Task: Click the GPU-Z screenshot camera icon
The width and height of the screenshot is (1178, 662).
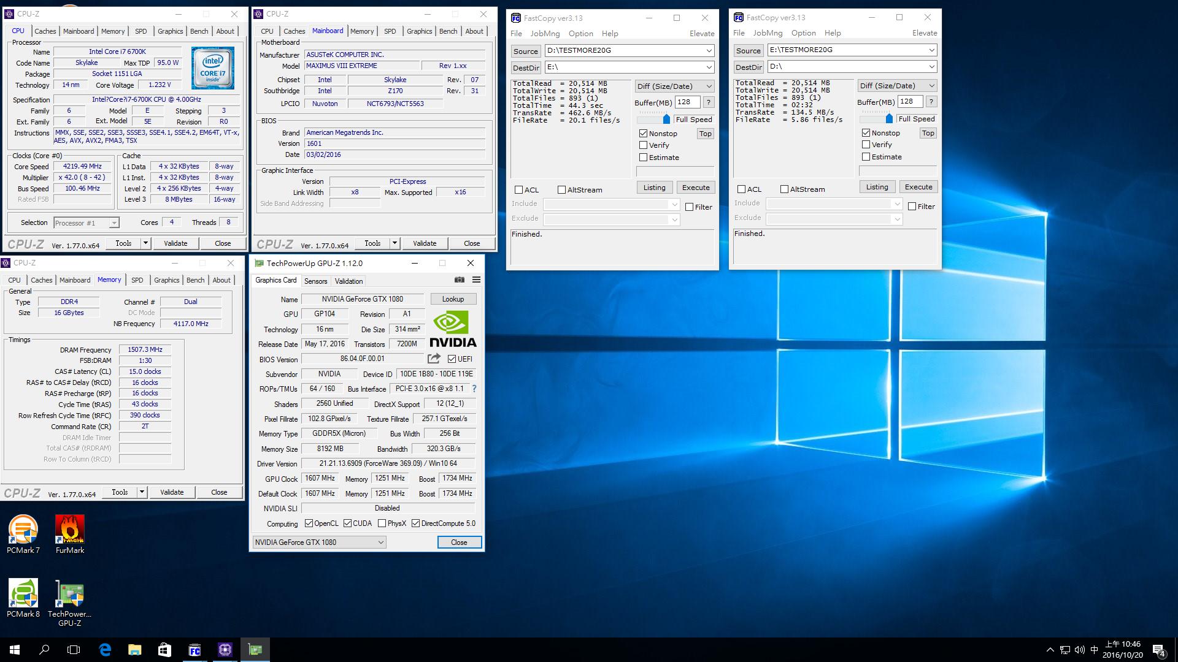Action: (x=459, y=280)
